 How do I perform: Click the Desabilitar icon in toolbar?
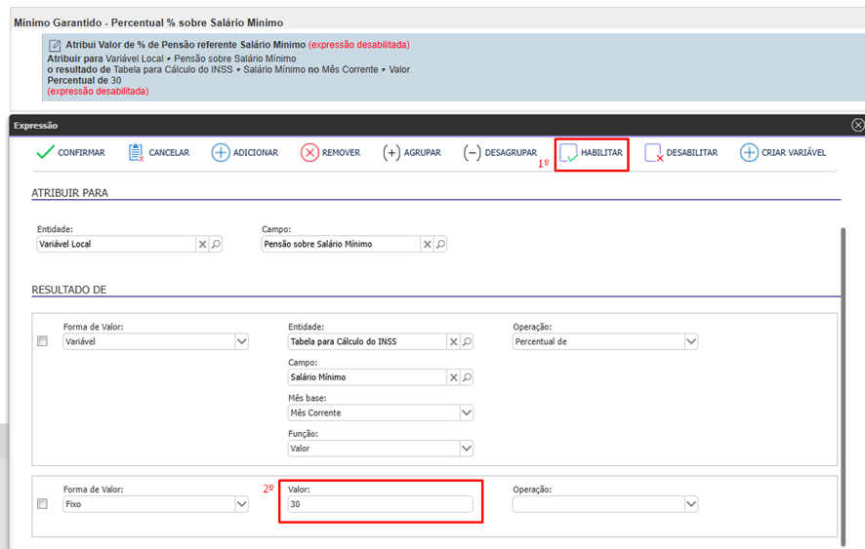point(654,154)
